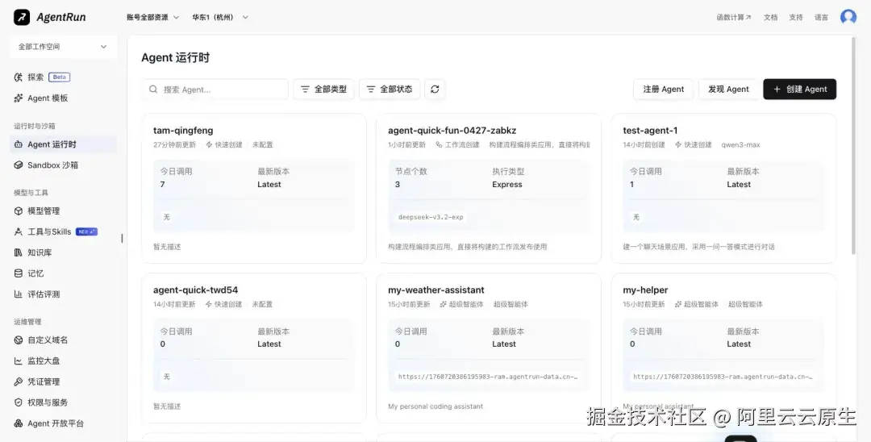Click the Agent 运行时 page heading
This screenshot has height=442, width=871.
176,58
